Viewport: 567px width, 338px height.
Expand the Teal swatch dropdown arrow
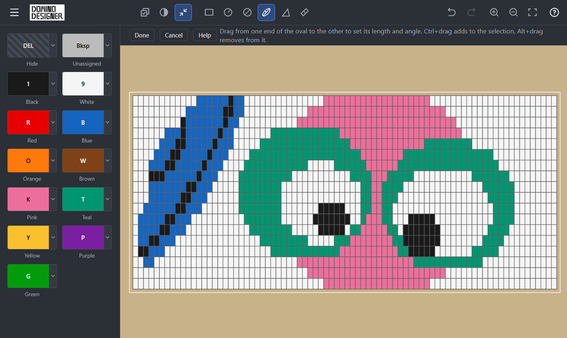(108, 199)
